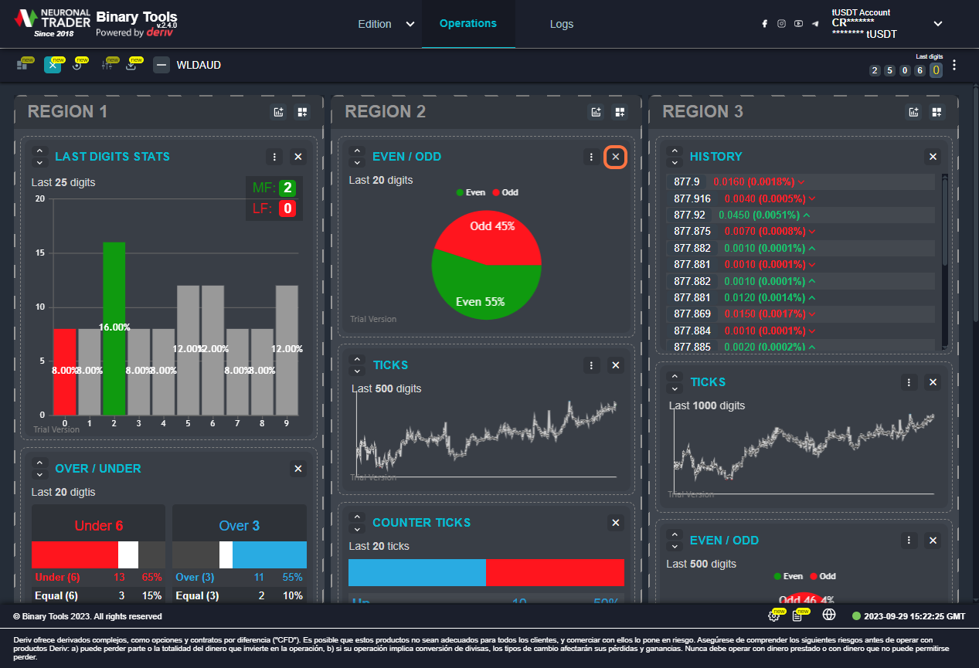This screenshot has height=668, width=979.
Task: Select the last digit 0 indicator box
Action: click(x=936, y=70)
